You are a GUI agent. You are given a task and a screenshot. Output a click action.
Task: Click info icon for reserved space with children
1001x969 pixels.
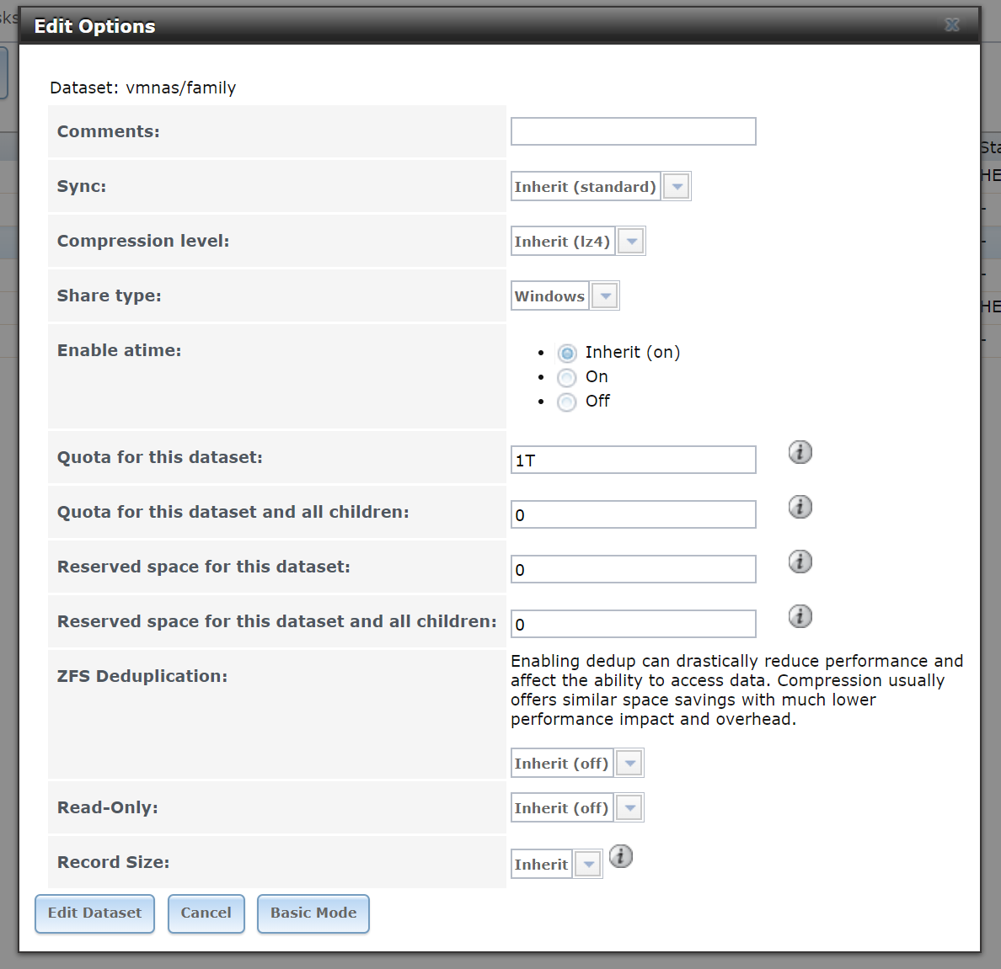[x=800, y=616]
